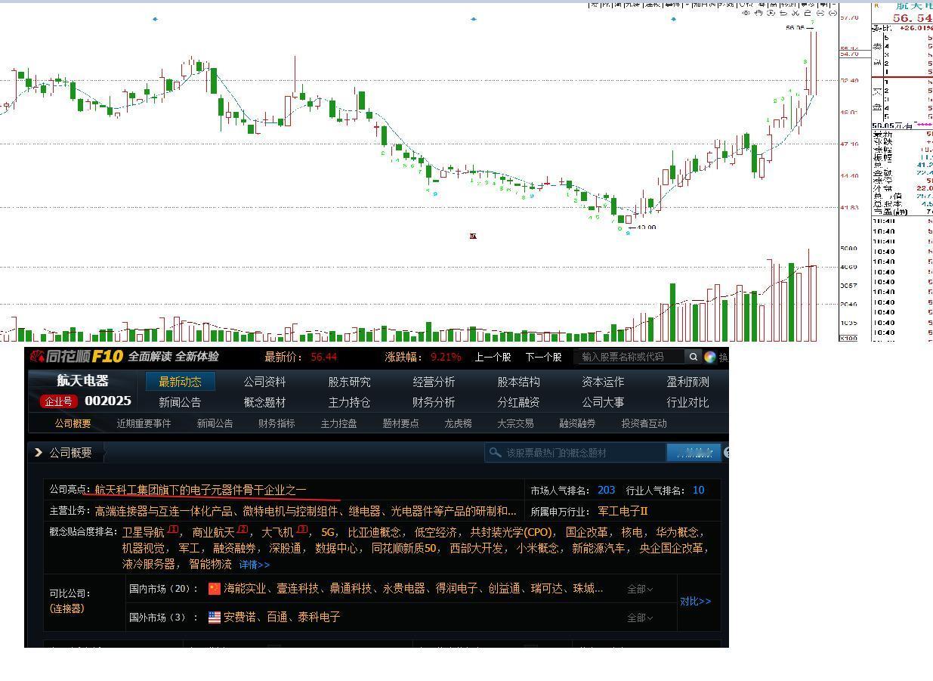The image size is (933, 681).
Task: Switch to the 概念题材 tab
Action: click(264, 401)
